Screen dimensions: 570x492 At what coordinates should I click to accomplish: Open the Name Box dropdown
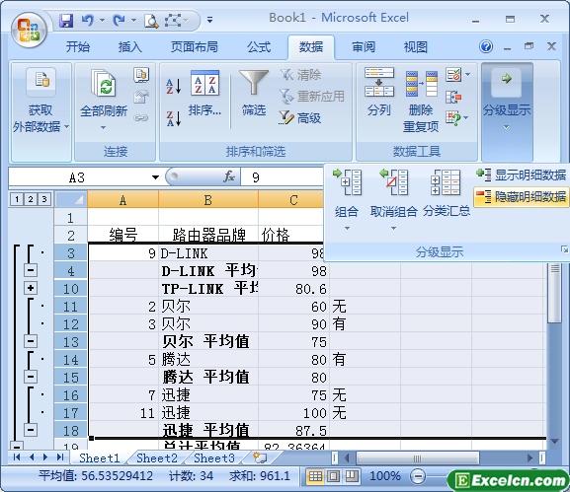pos(155,177)
